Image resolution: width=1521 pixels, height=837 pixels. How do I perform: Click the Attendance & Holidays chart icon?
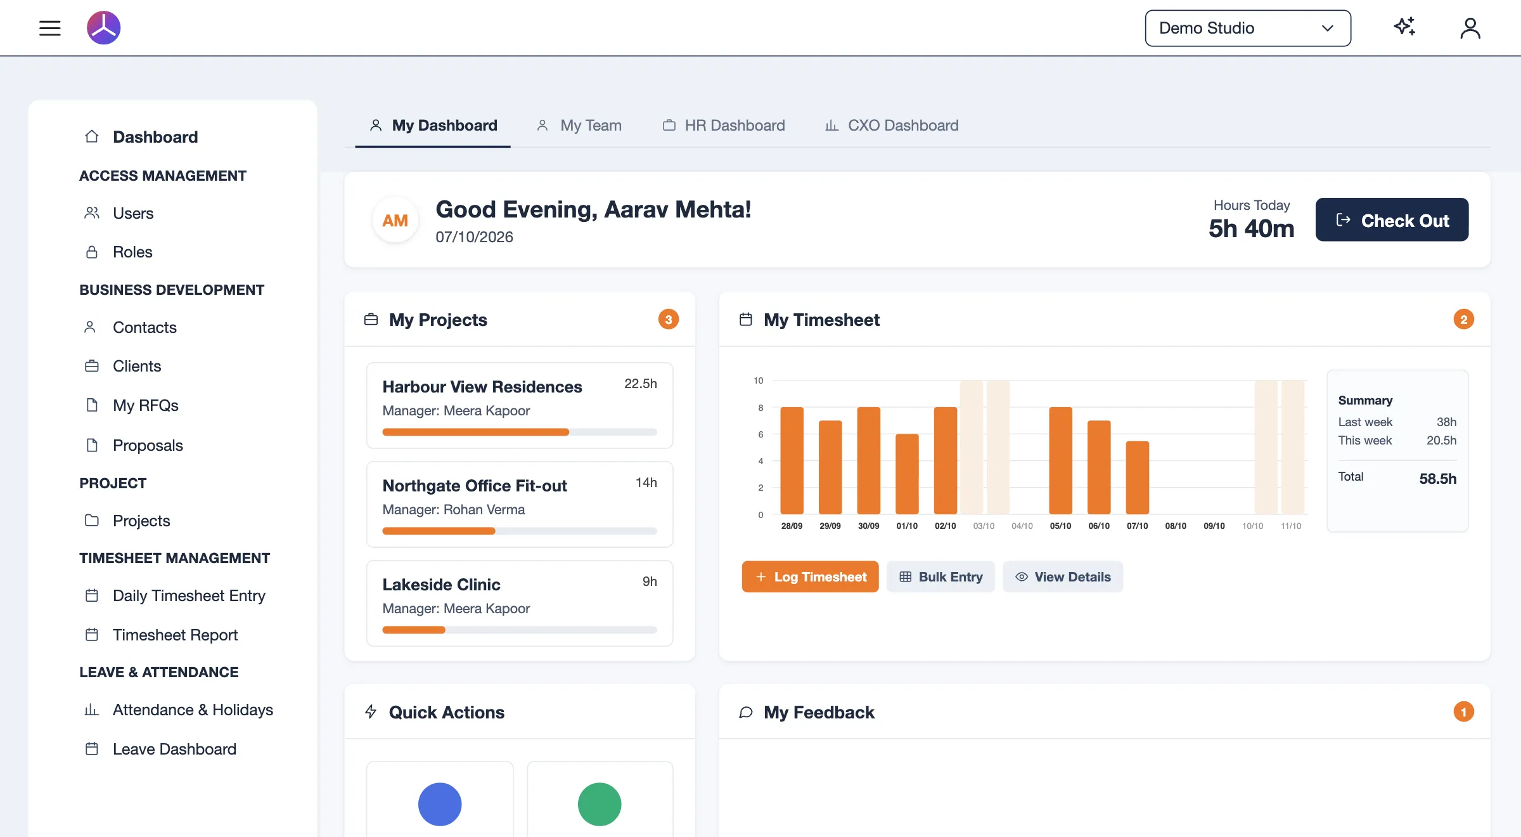[92, 710]
